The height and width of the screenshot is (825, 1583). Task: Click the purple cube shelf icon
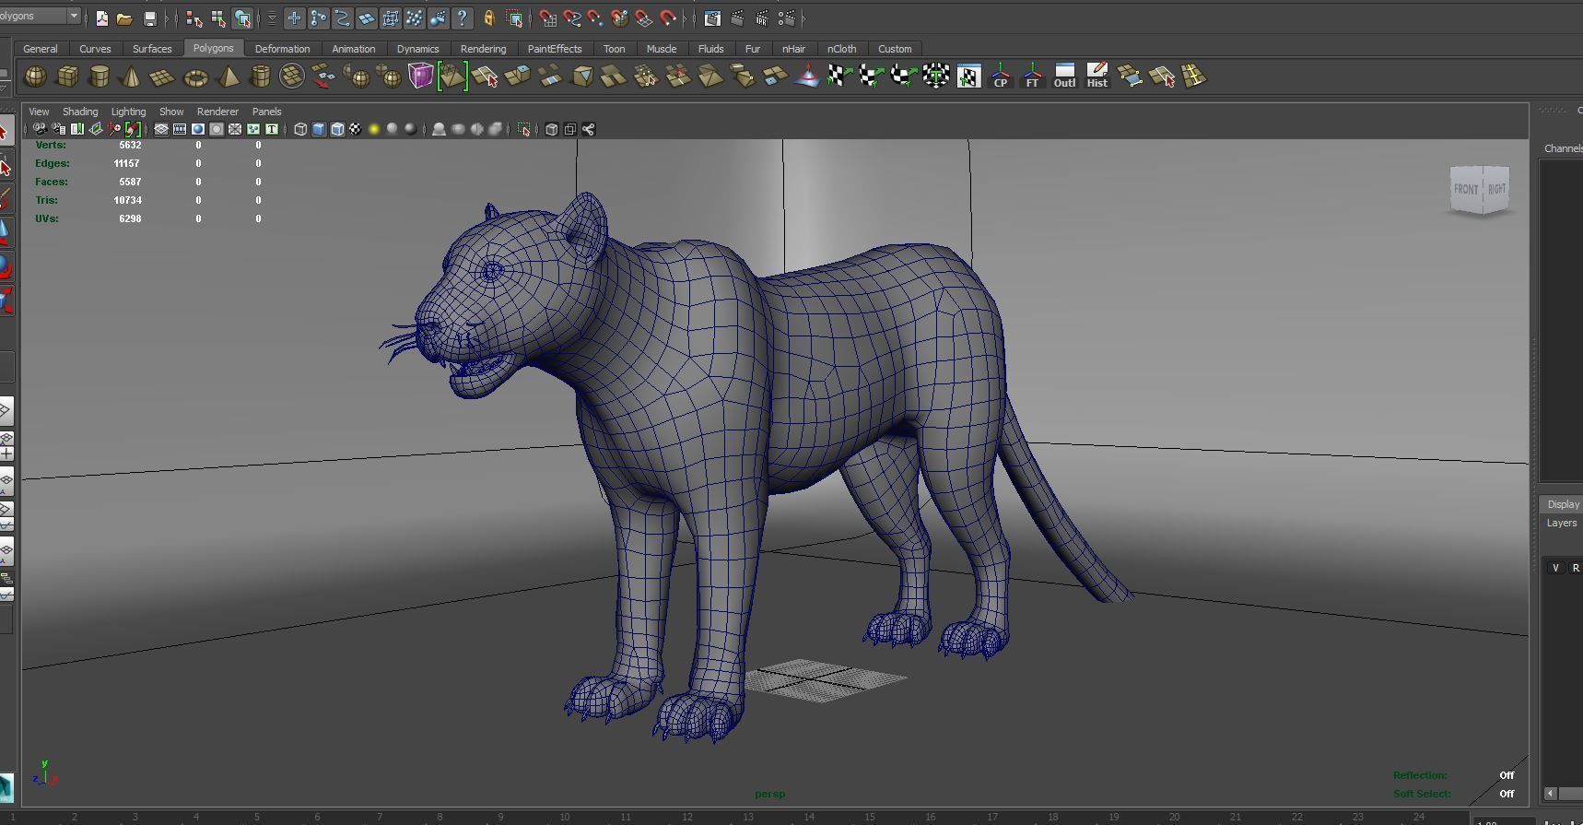coord(420,76)
